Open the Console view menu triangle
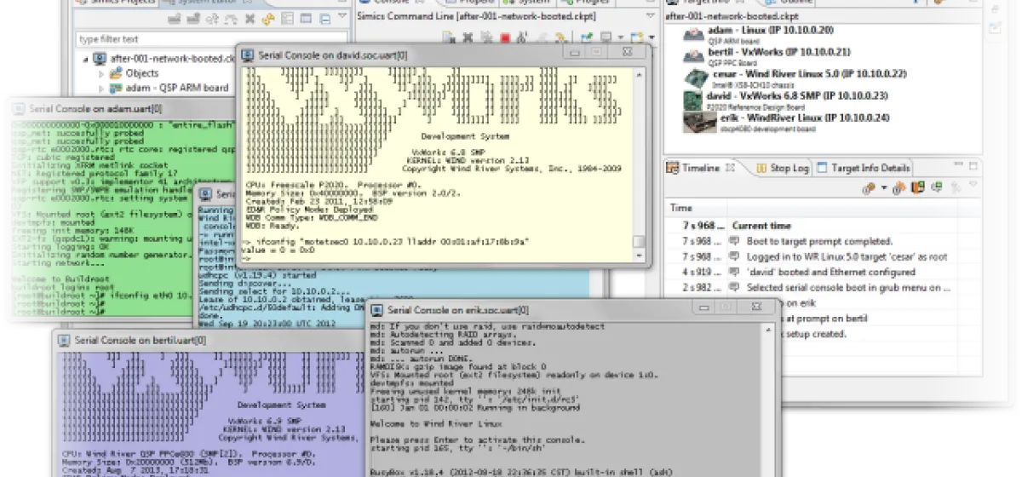Image resolution: width=1022 pixels, height=477 pixels. pos(649,15)
